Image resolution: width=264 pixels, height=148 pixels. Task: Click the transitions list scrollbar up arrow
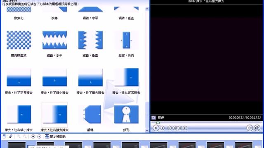(147, 9)
